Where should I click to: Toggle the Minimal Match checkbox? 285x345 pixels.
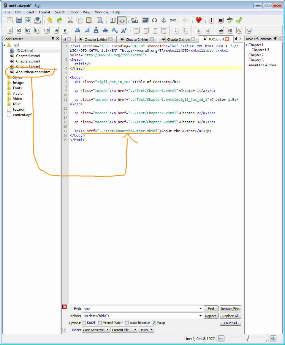point(100,323)
